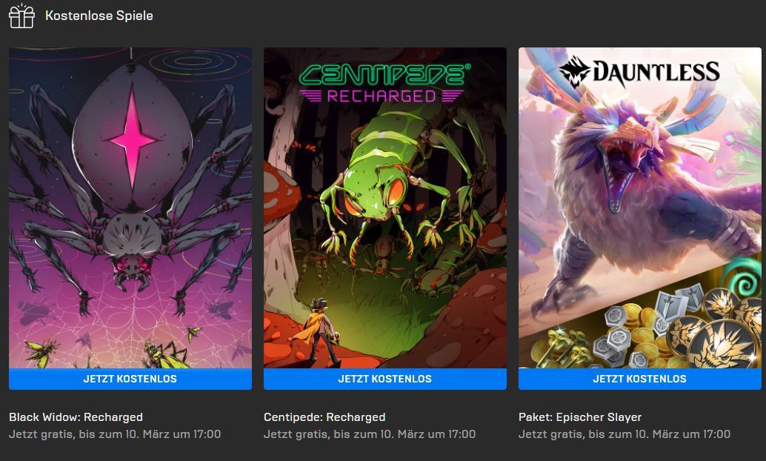Open the Black Widow: Recharged cover art
The height and width of the screenshot is (461, 766).
[130, 208]
